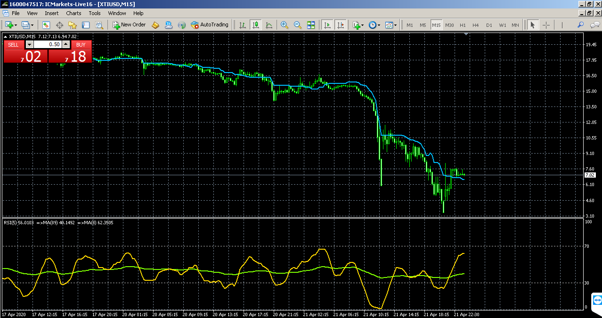Open the TeamViewer quick-connect icon
602x318 pixels.
(x=597, y=300)
